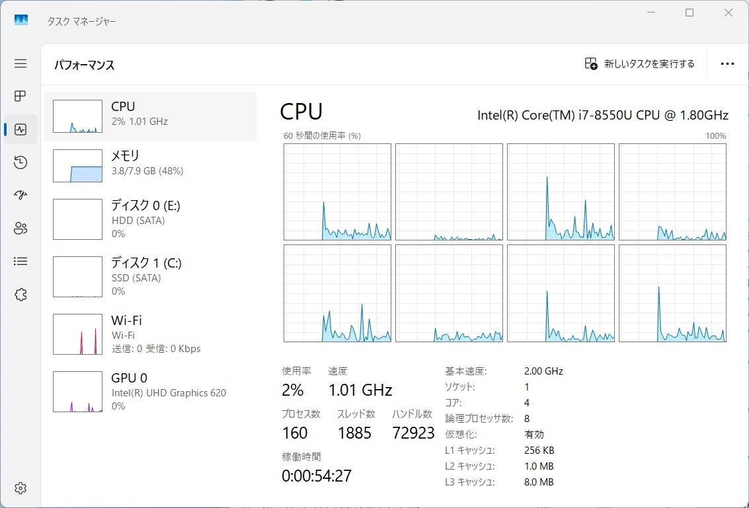Select the Wi-Fi performance item

[x=150, y=334]
